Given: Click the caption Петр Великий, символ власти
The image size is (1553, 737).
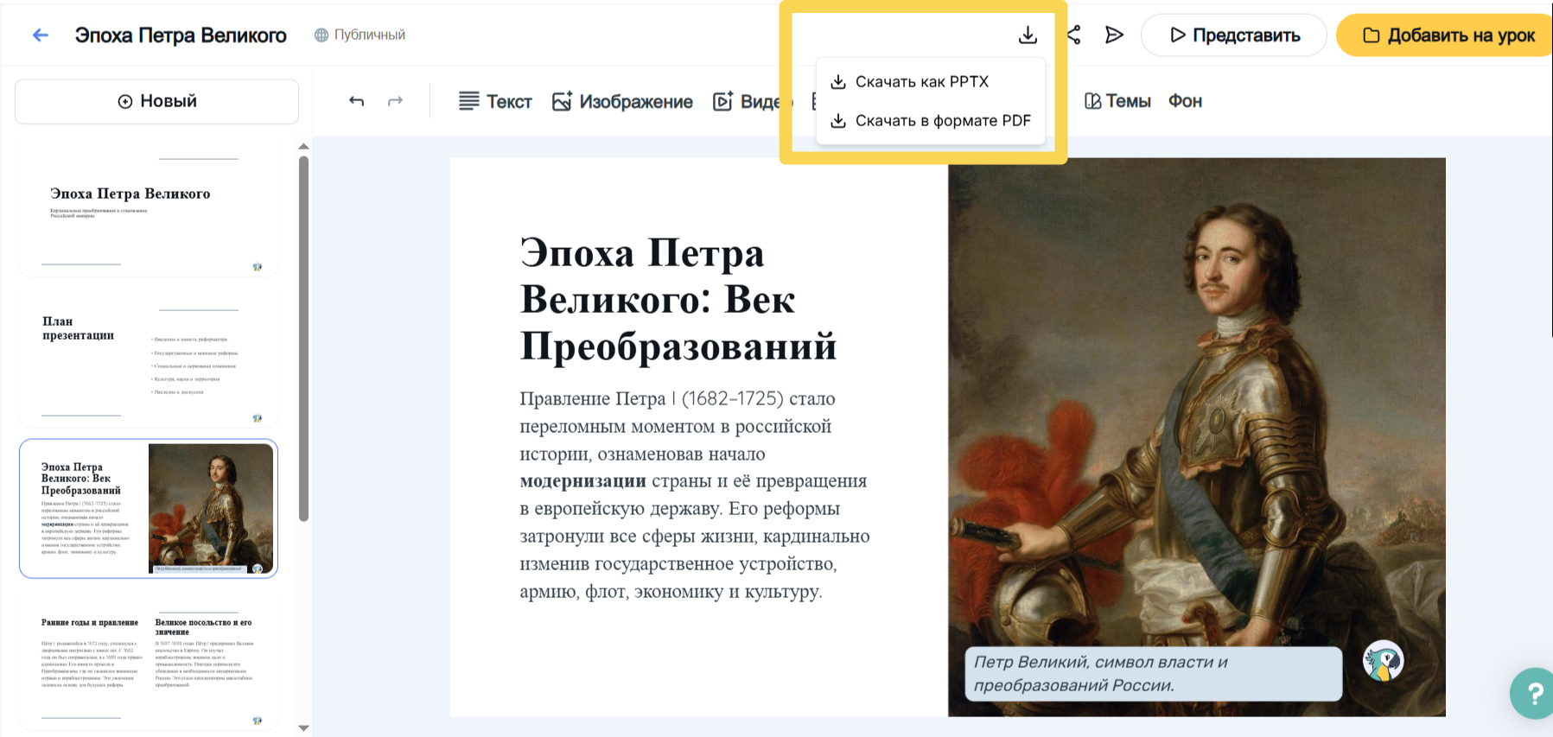Looking at the screenshot, I should click(x=1153, y=674).
